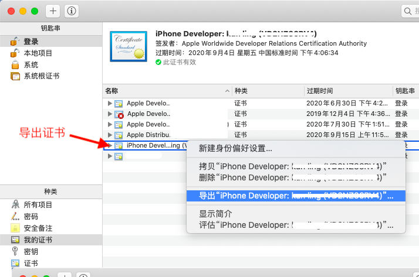
Task: Select the Apple Distribu. certificate name
Action: pyautogui.click(x=148, y=135)
